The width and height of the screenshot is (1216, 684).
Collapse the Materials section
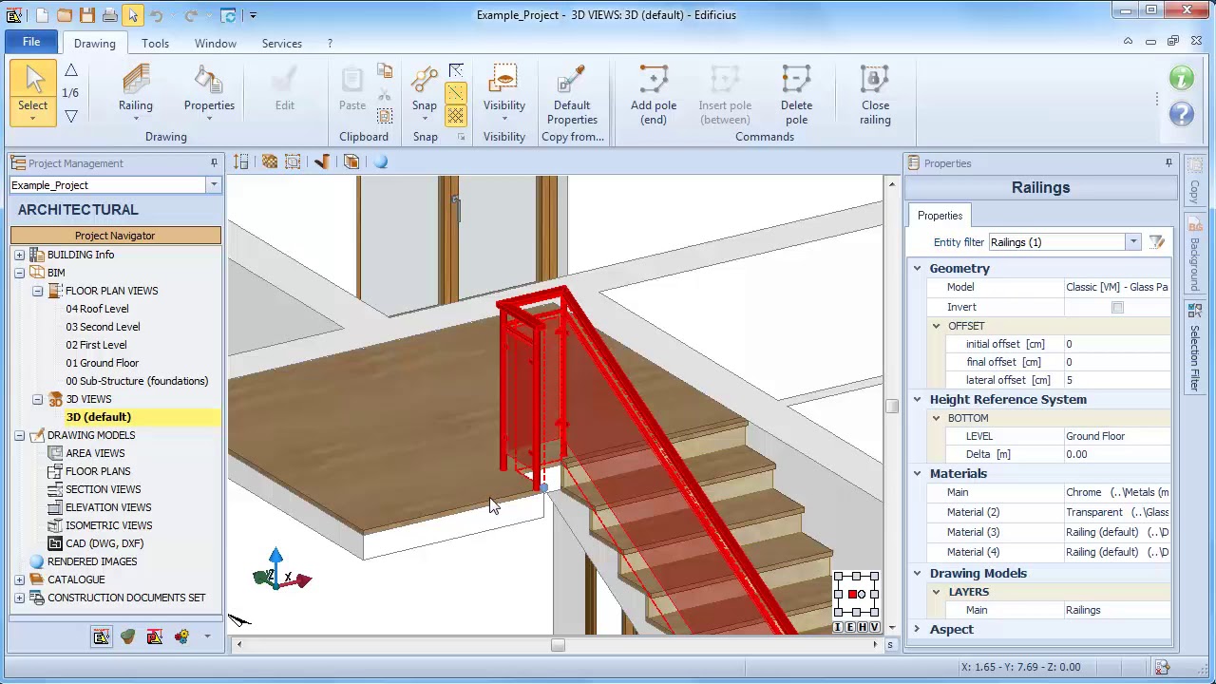tap(917, 474)
